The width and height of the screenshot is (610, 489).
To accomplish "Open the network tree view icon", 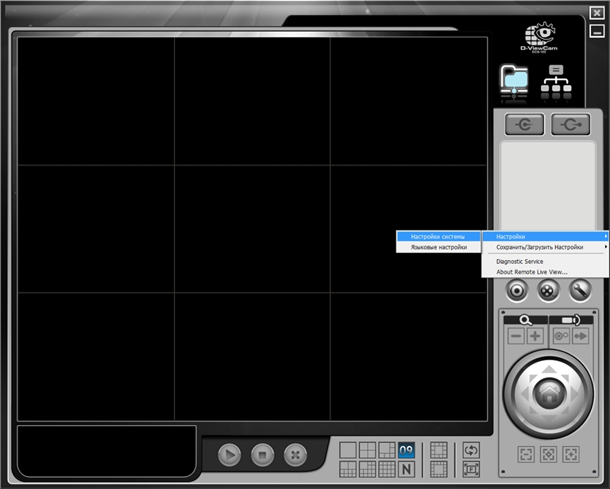I will (x=556, y=82).
